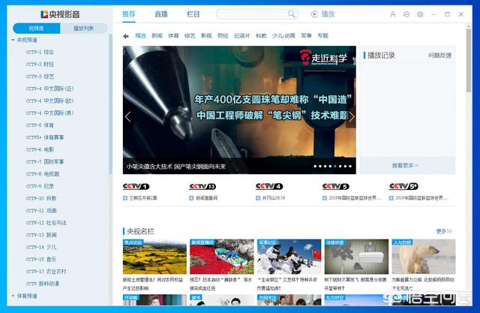Select CCTV-6 电影 channel
Image resolution: width=480 pixels, height=313 pixels.
tap(40, 149)
